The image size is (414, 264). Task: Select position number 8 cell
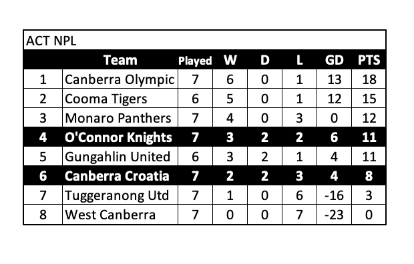(x=43, y=215)
